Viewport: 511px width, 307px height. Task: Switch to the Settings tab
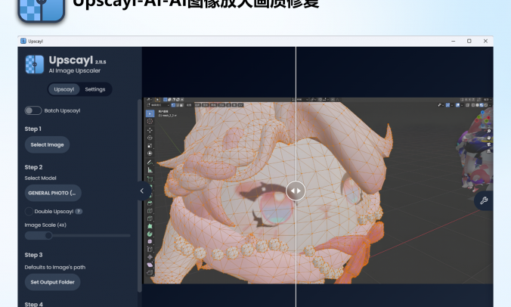coord(95,89)
